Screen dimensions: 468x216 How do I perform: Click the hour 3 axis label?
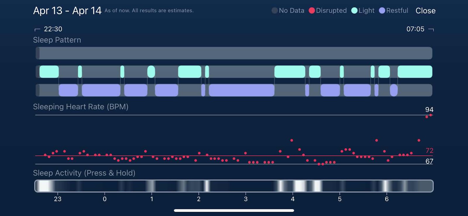tap(246, 199)
